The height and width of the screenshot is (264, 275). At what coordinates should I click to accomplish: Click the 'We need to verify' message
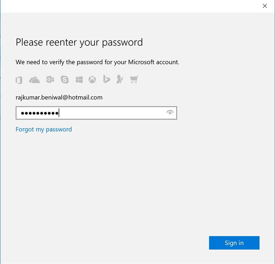[97, 62]
